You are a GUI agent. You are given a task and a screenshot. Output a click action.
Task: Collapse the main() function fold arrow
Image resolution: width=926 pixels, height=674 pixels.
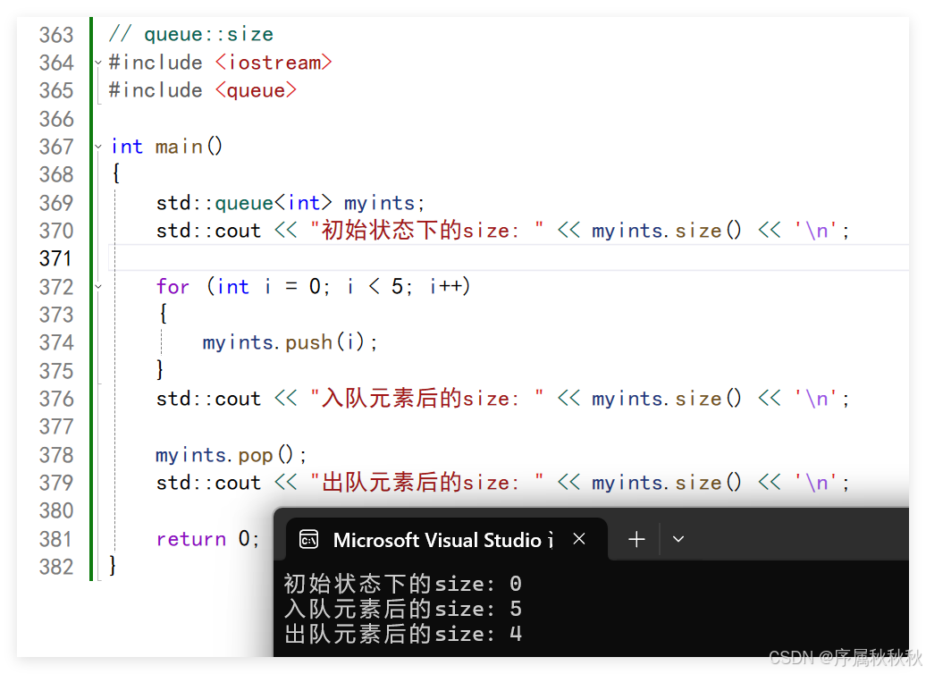click(98, 146)
